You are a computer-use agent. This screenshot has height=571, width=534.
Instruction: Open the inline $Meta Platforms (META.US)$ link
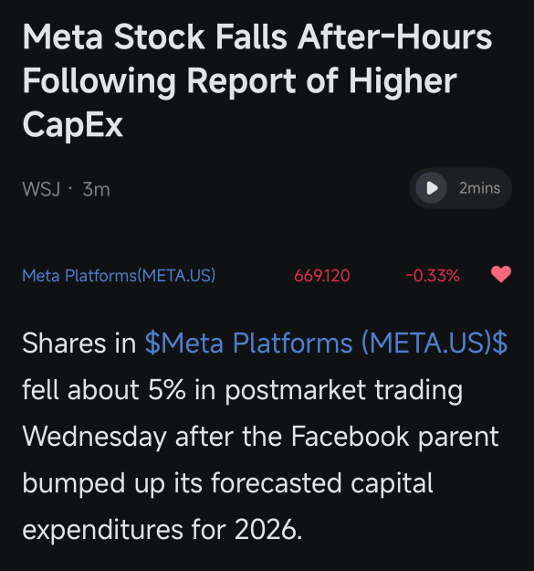click(326, 343)
